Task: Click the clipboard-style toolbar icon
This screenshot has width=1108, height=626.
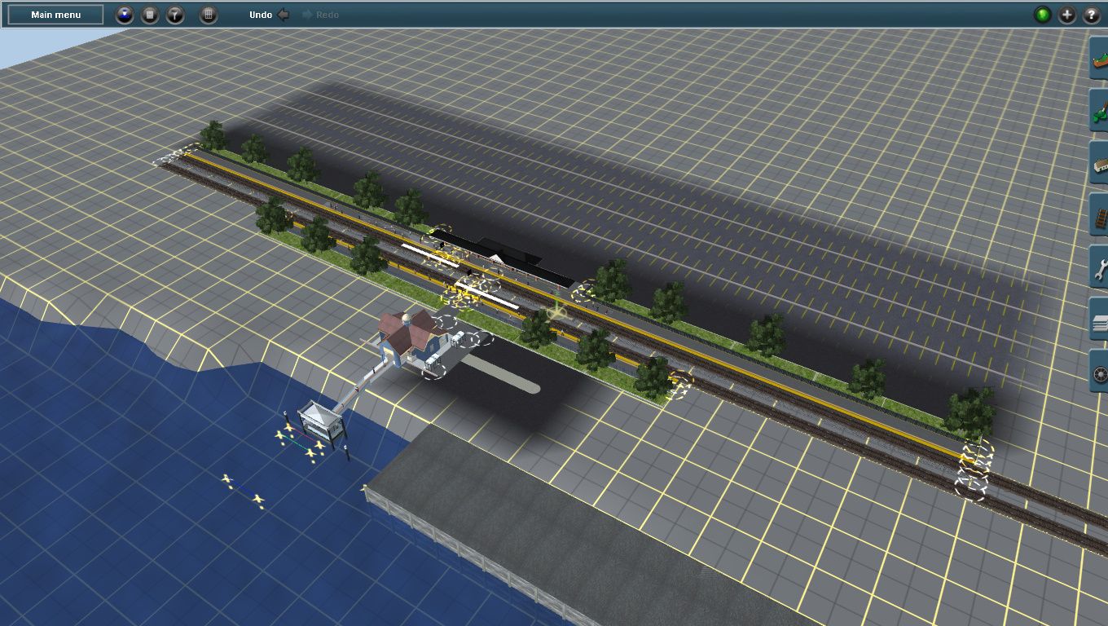Action: [x=150, y=15]
